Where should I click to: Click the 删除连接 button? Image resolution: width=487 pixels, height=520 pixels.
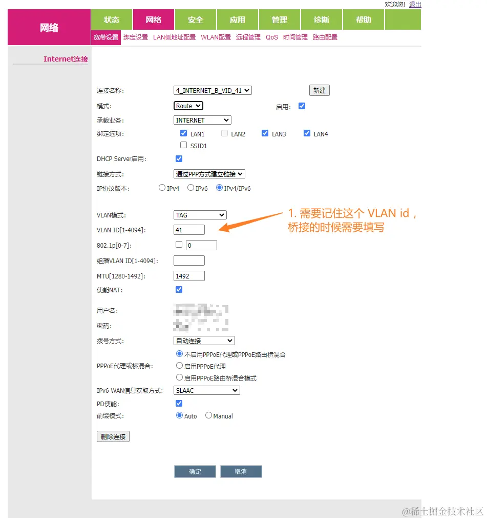(x=113, y=436)
